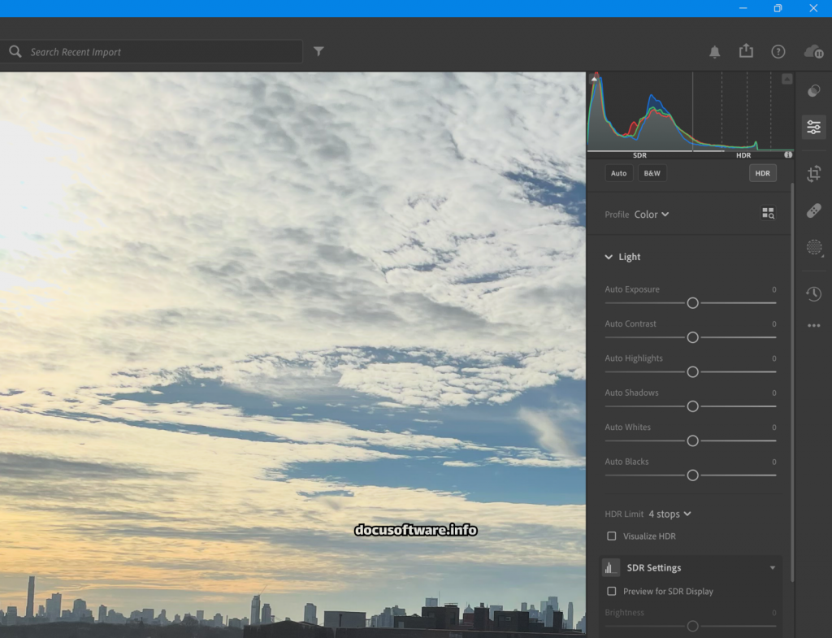Collapse the Light section
Viewport: 832px width, 638px height.
609,257
